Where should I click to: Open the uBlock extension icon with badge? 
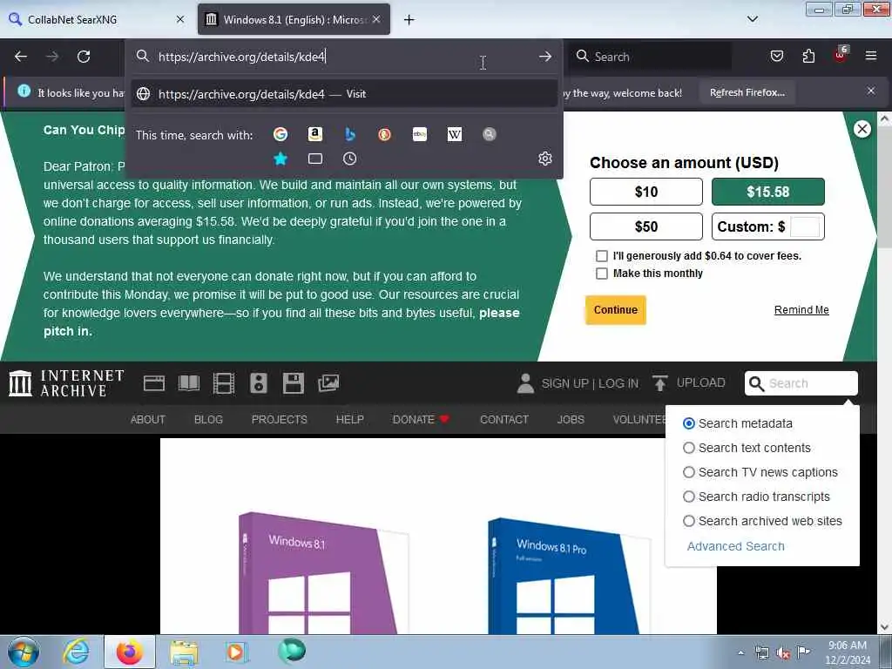[x=841, y=55]
